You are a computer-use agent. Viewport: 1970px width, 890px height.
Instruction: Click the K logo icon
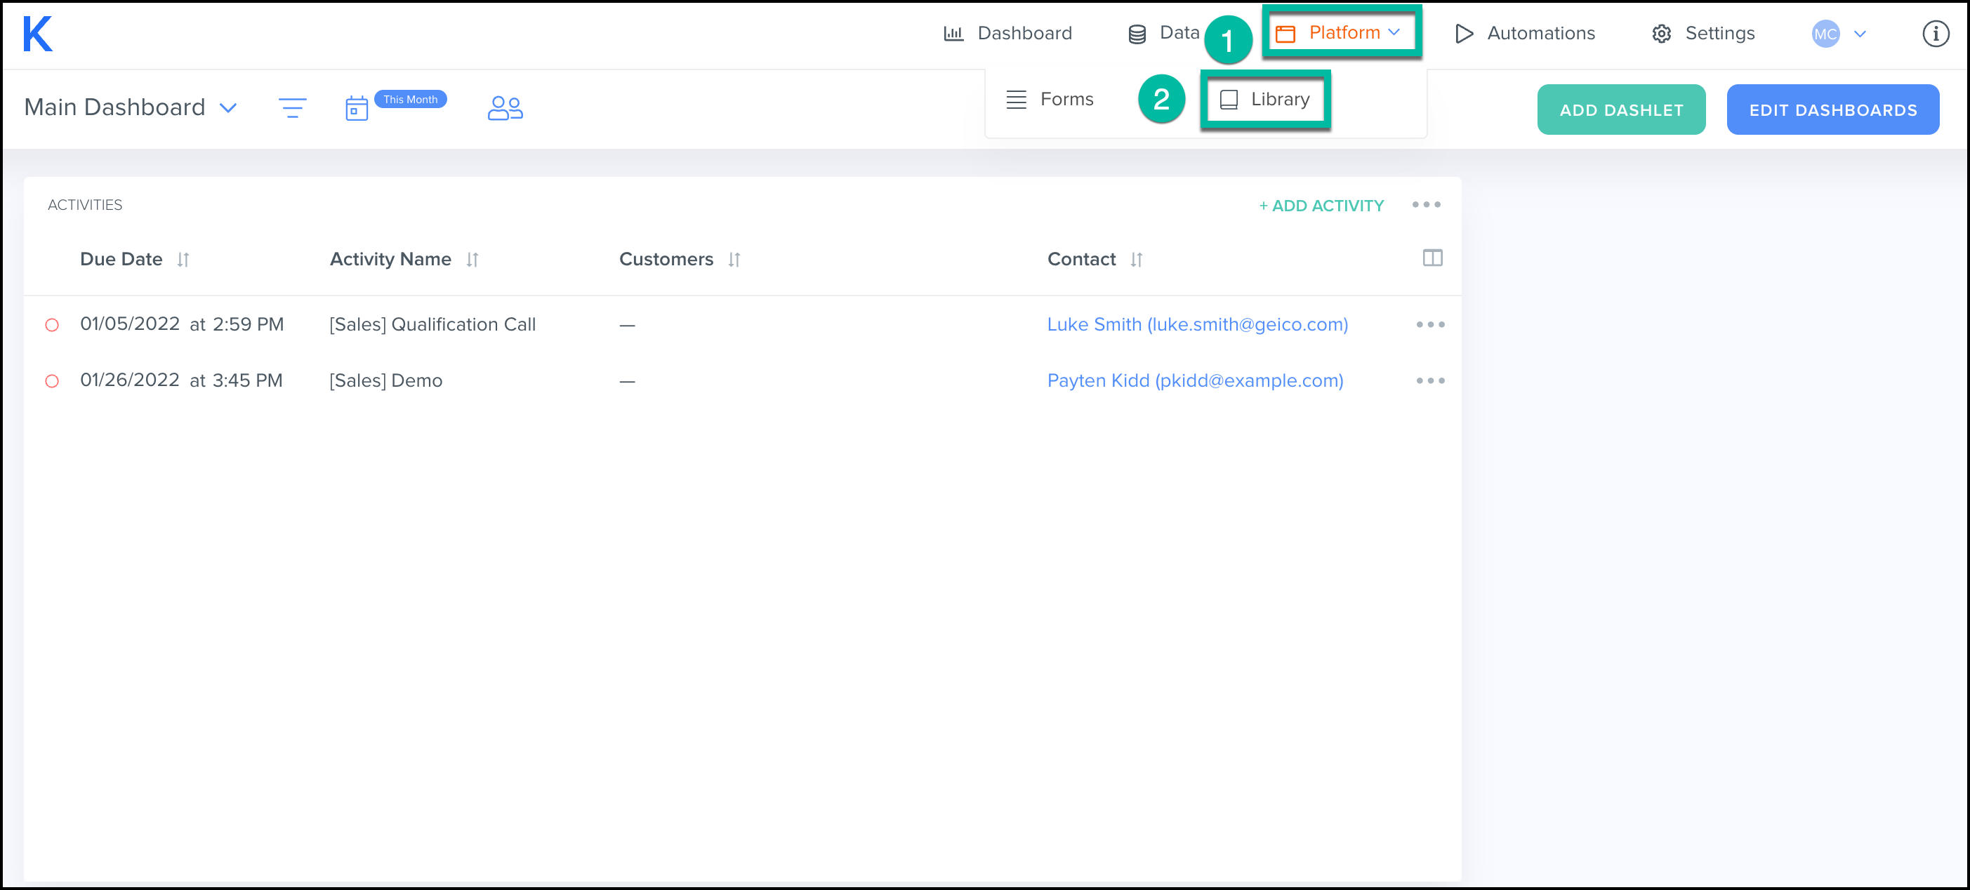click(x=37, y=34)
